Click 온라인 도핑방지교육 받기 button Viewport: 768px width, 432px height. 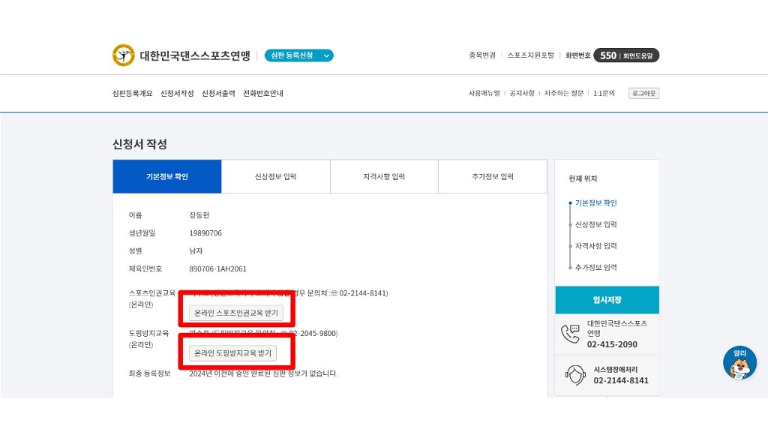(x=232, y=353)
